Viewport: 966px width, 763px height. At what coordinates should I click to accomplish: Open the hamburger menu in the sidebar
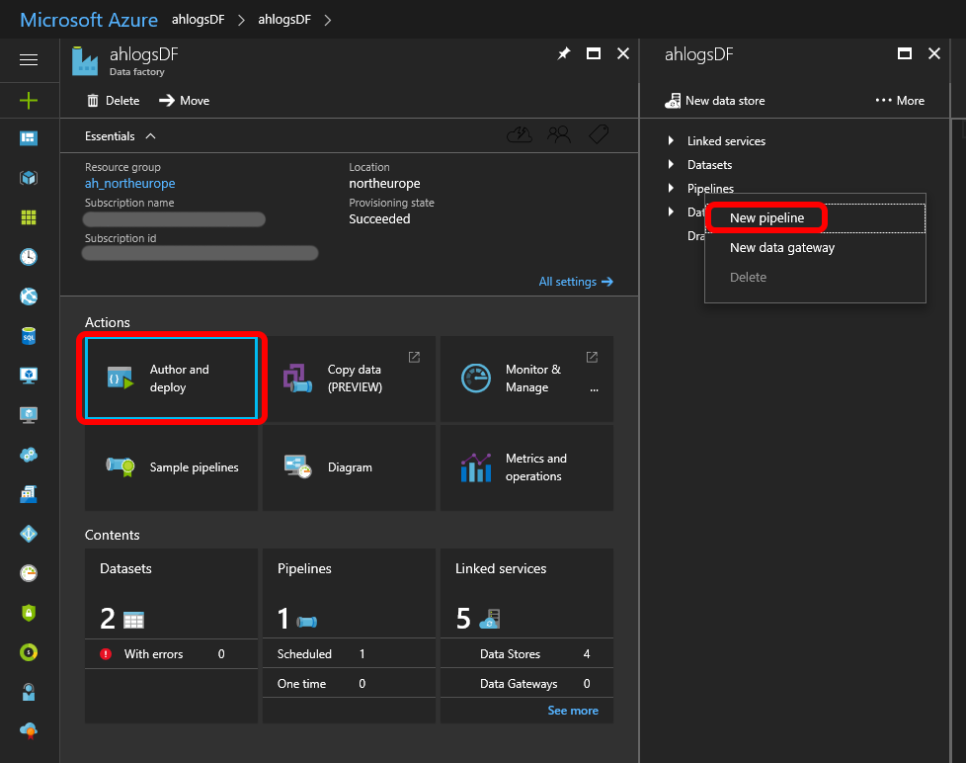29,59
